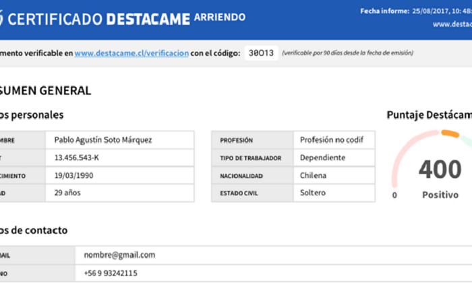This screenshot has height=283, width=472.
Task: Select the age value 29 años
Action: [67, 193]
